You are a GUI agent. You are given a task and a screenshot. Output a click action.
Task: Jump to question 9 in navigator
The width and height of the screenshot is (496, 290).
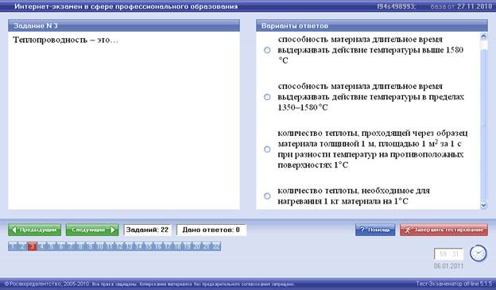point(91,246)
